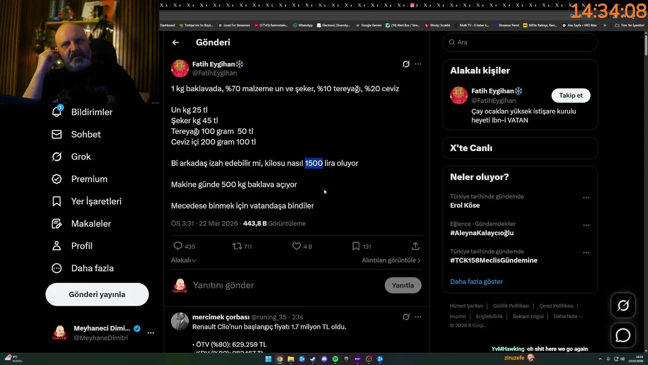Go back using the arrow beside Gönderi

176,43
